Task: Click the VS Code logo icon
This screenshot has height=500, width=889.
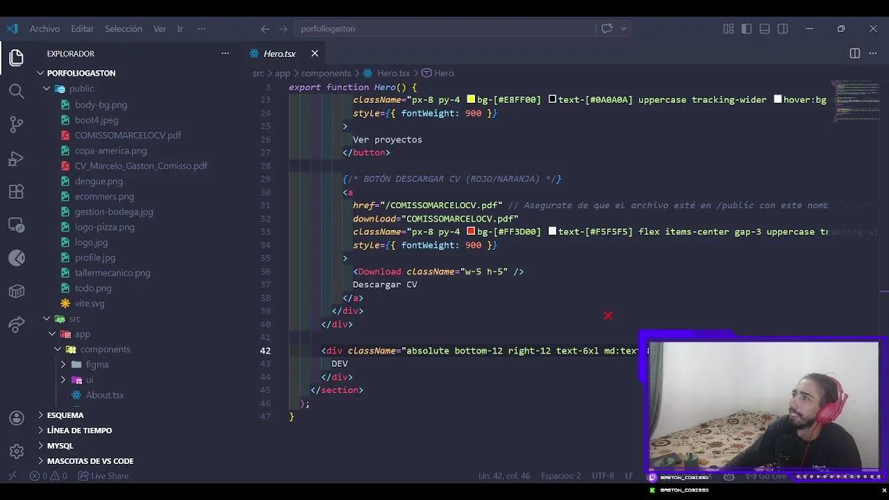Action: [12, 28]
